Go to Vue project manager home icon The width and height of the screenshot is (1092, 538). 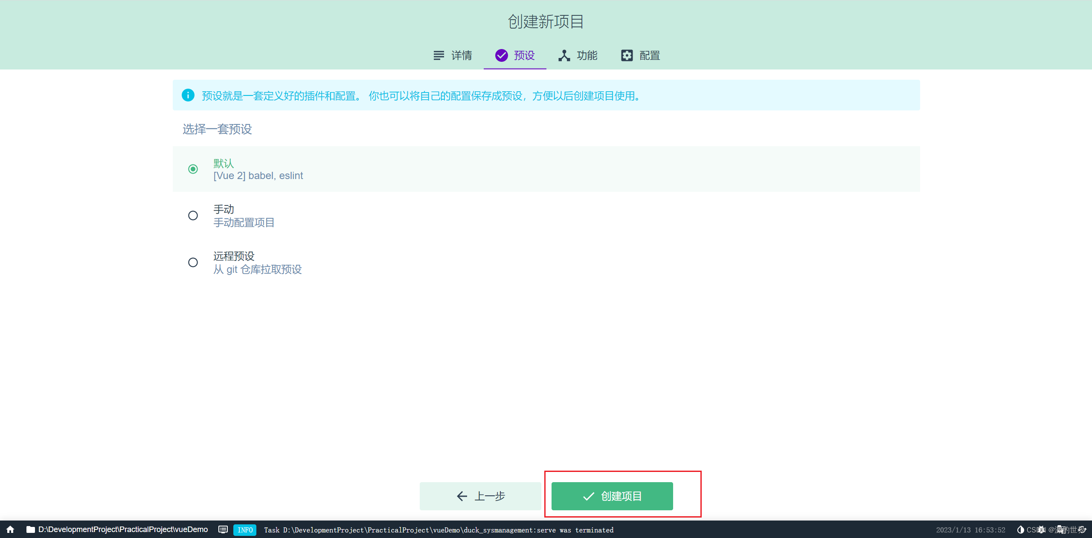10,529
